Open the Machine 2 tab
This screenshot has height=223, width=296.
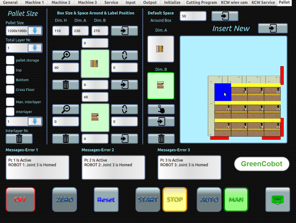[x=61, y=3]
